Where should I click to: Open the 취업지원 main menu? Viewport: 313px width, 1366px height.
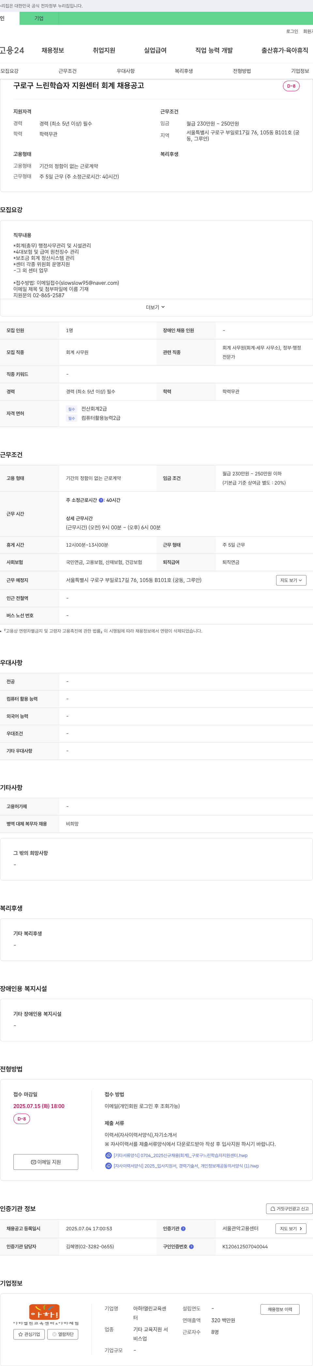tap(104, 50)
